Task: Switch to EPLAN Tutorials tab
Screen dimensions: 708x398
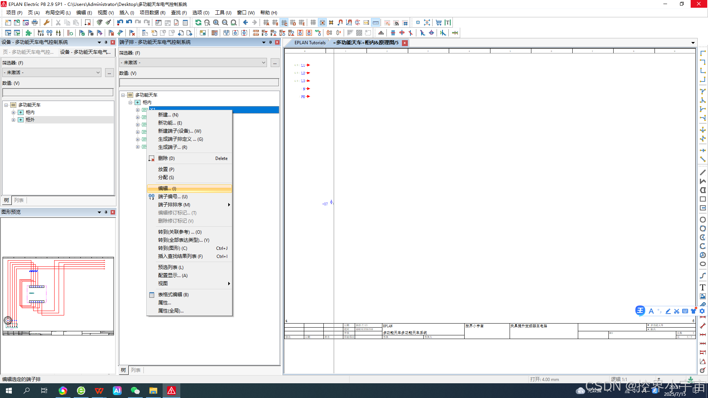Action: point(310,43)
